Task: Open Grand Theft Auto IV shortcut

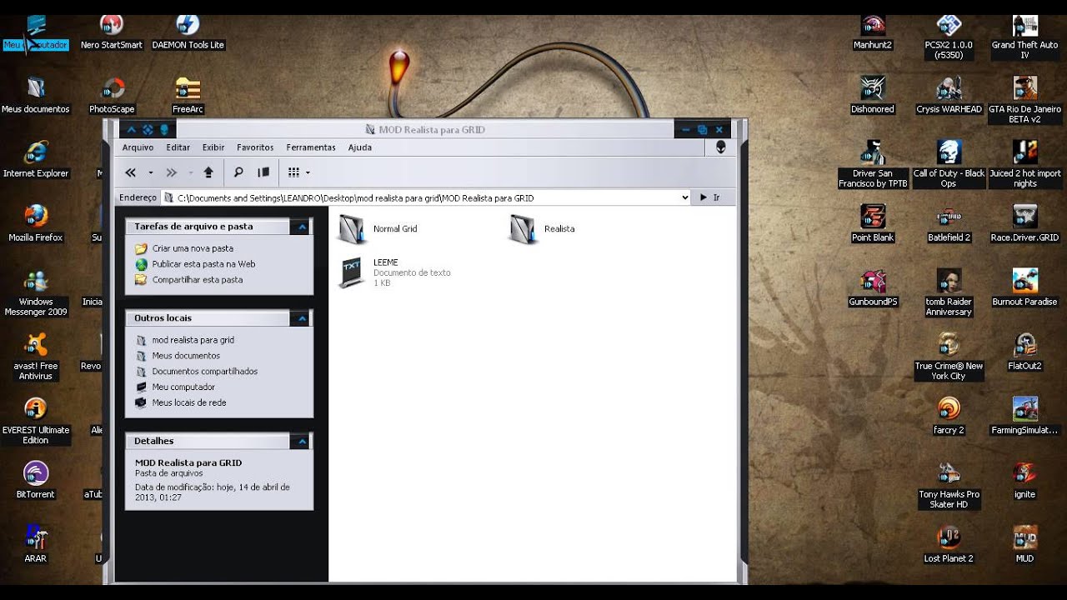Action: click(x=1024, y=38)
